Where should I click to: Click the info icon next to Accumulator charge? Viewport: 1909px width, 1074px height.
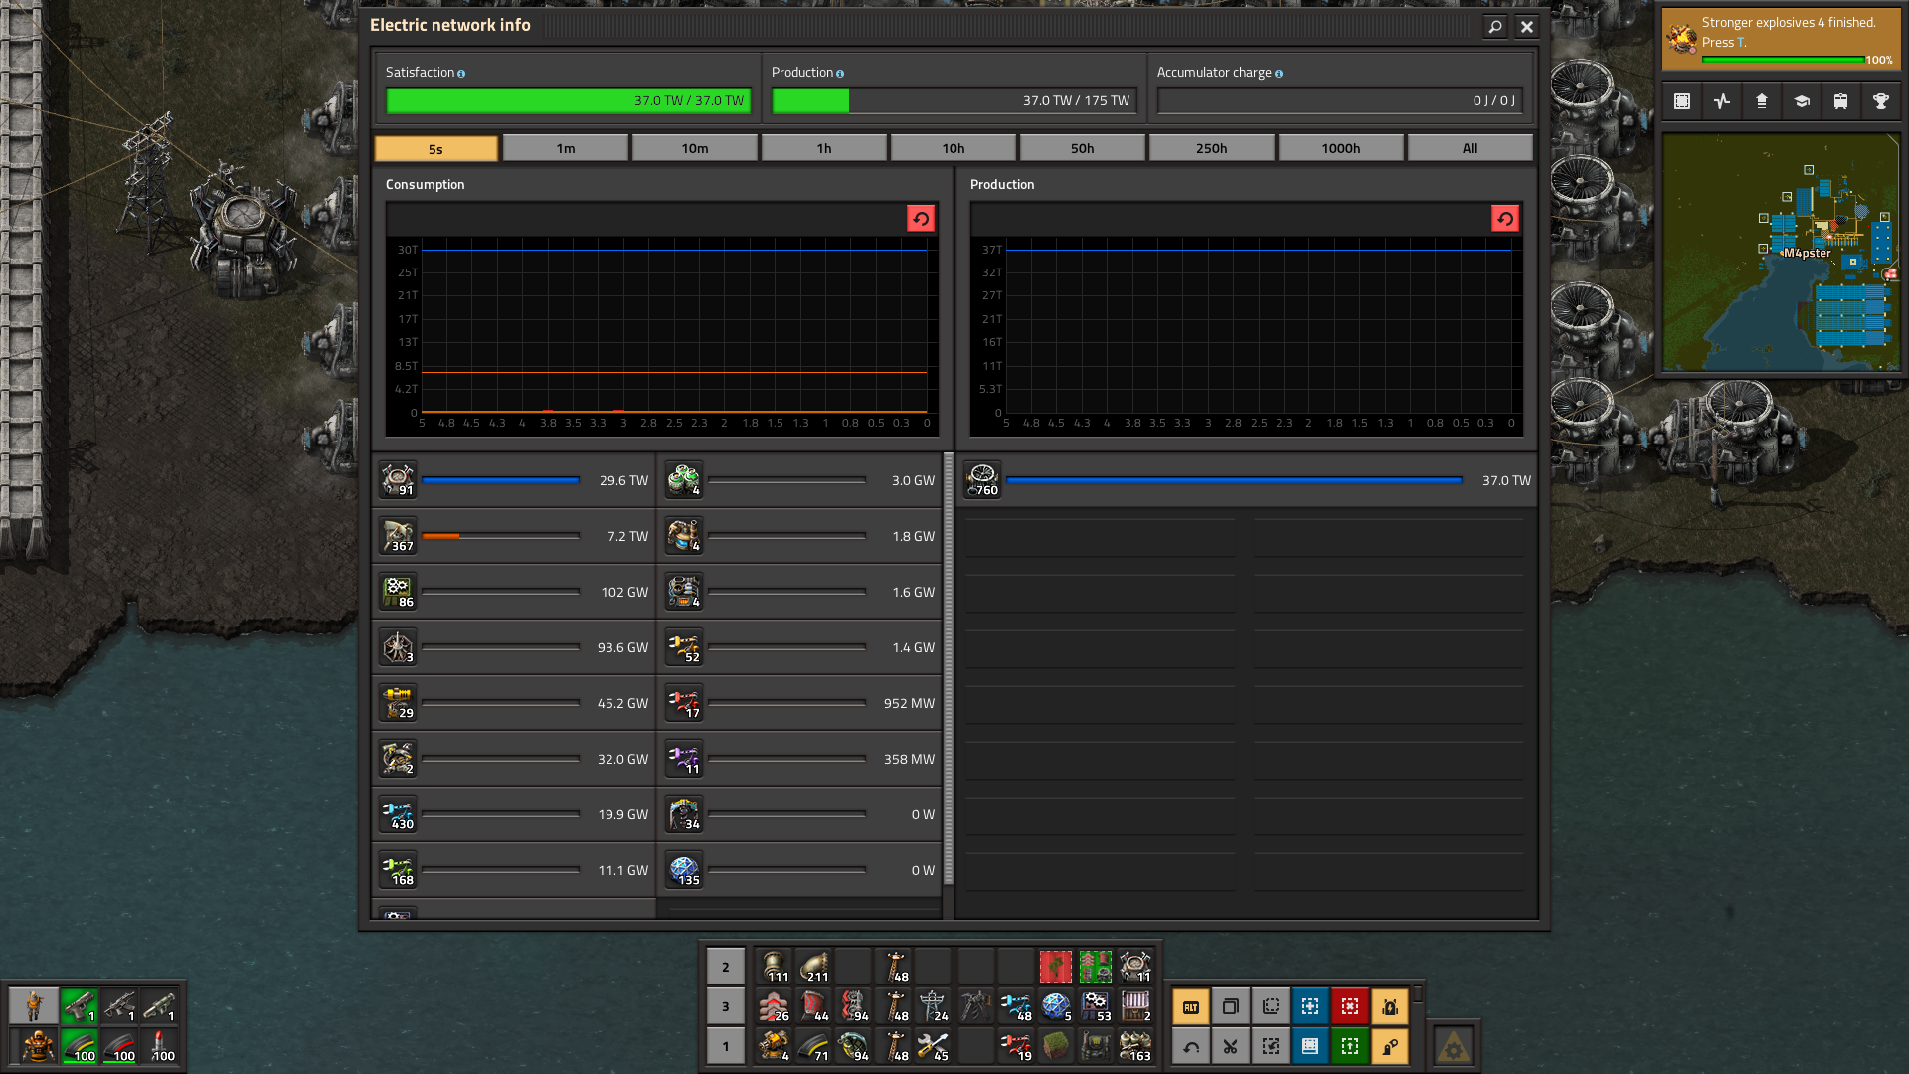click(1279, 74)
